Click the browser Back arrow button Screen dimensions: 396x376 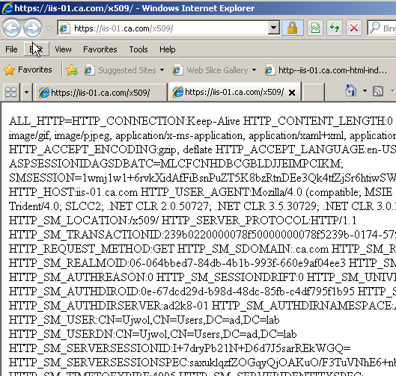[12, 28]
